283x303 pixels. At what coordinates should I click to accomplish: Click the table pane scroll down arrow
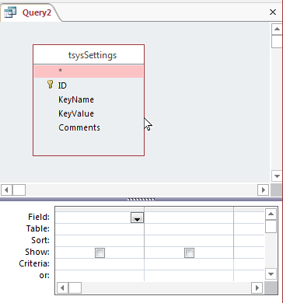(x=277, y=176)
